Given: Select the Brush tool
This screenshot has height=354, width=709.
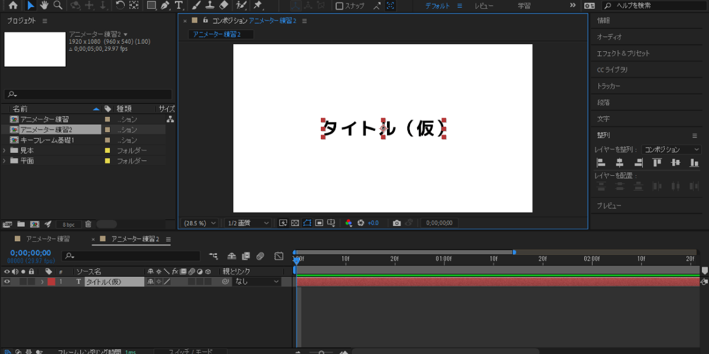Looking at the screenshot, I should [x=196, y=5].
